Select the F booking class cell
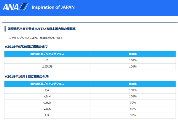 (47, 60)
